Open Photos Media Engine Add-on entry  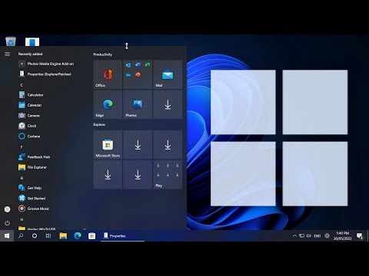coord(52,64)
